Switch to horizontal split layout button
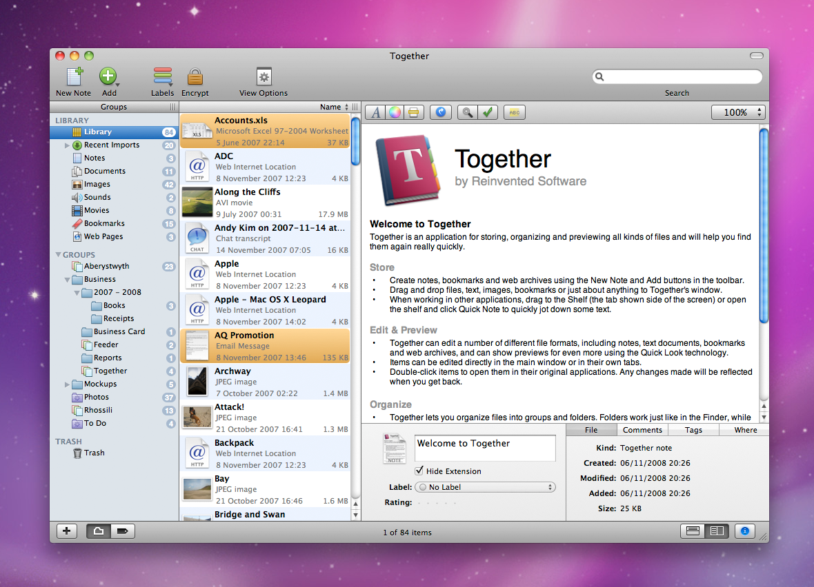 pyautogui.click(x=693, y=531)
